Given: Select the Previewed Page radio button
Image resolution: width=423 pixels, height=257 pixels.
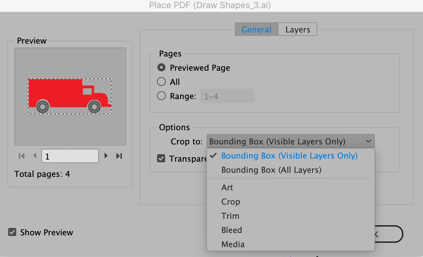Looking at the screenshot, I should point(161,68).
